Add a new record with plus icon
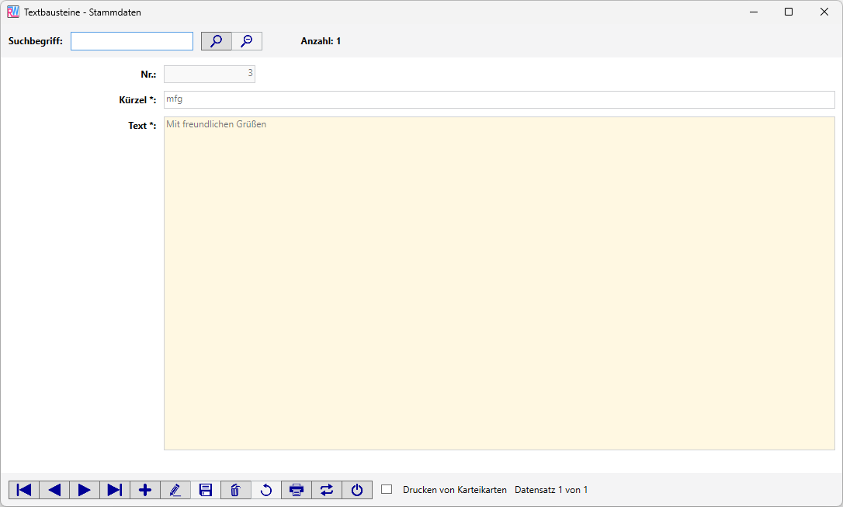 (145, 490)
